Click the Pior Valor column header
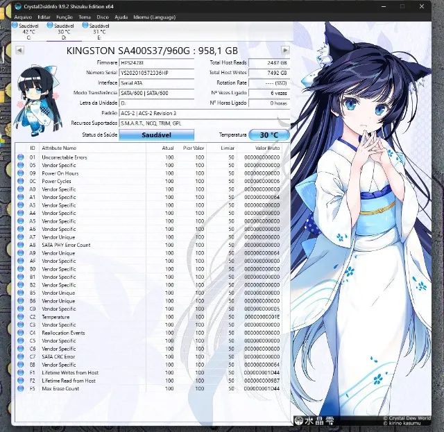The image size is (444, 432). coord(194,148)
